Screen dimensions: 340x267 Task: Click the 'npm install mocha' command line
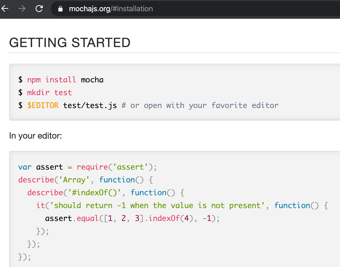point(61,80)
